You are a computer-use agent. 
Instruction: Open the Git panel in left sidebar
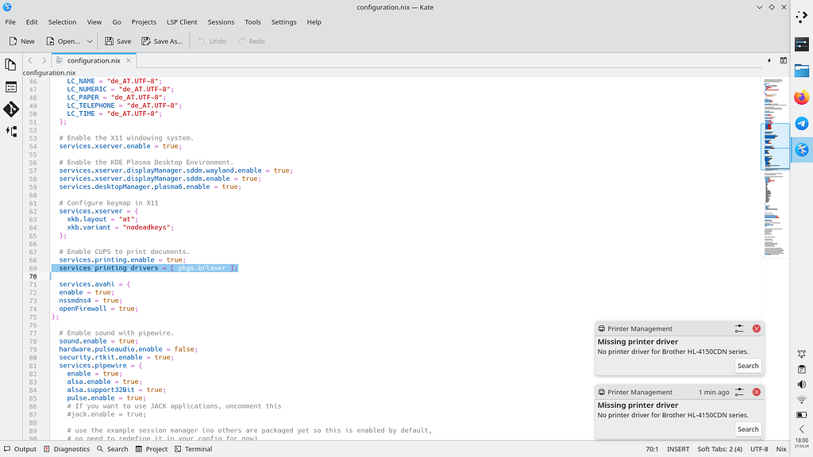[11, 109]
